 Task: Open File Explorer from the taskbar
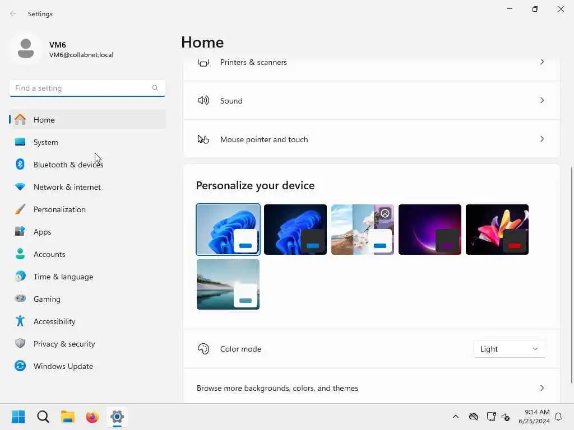coord(68,417)
